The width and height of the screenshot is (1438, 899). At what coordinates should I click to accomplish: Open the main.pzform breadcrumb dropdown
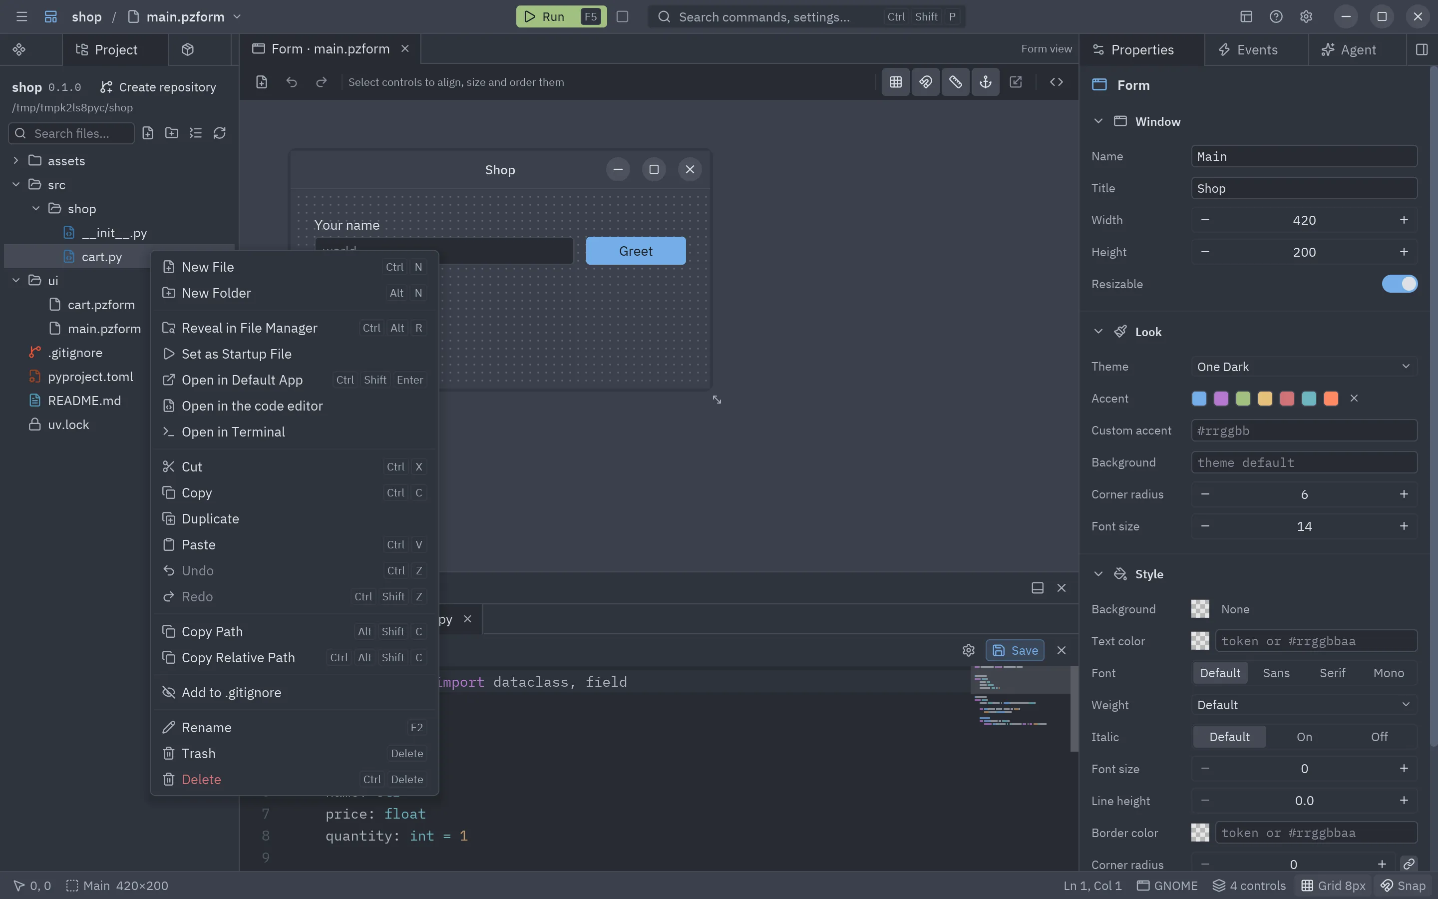point(237,16)
